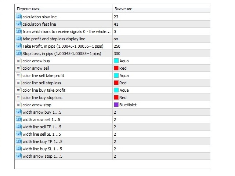Select the 'from which bars to receive signals' row
This screenshot has width=235, height=176.
coord(113,32)
